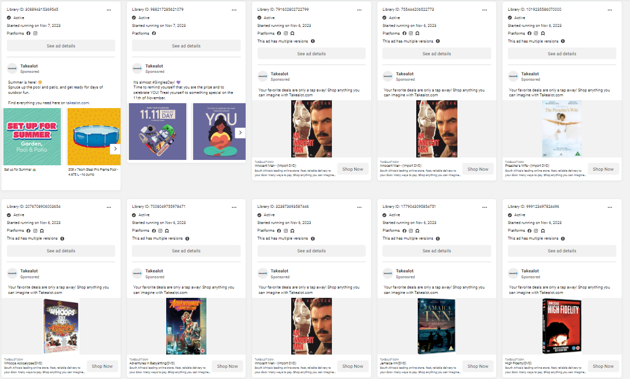Open three-dot menu on High Fidelity ad

coord(610,207)
